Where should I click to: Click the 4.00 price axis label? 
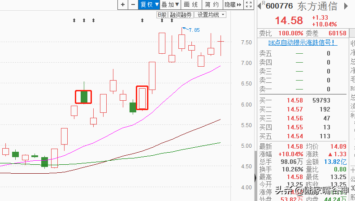(x=247, y=188)
